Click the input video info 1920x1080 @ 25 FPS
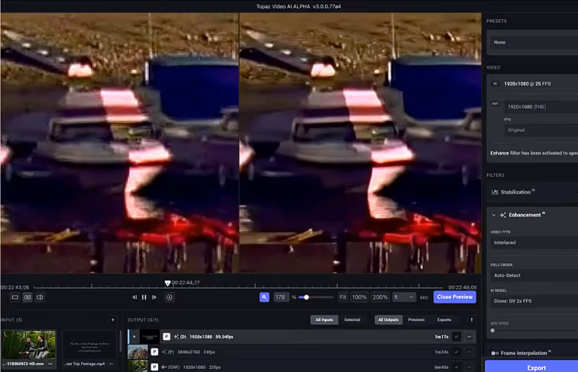The height and width of the screenshot is (372, 578). point(528,84)
